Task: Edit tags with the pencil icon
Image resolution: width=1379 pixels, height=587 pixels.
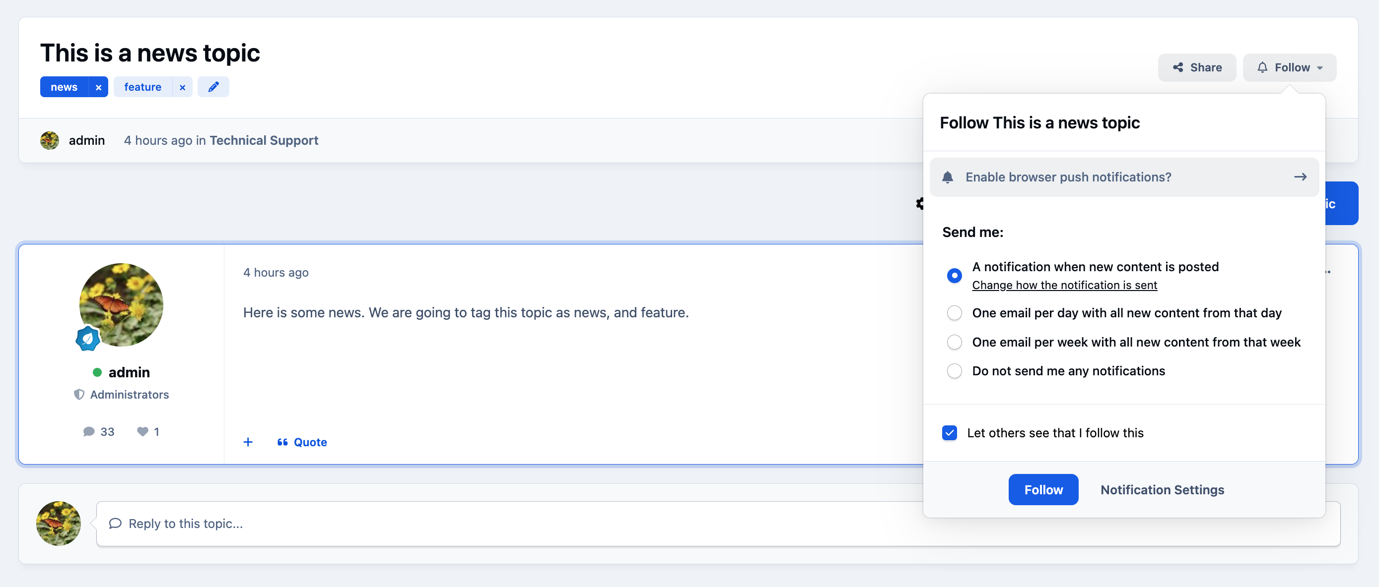Action: [213, 87]
